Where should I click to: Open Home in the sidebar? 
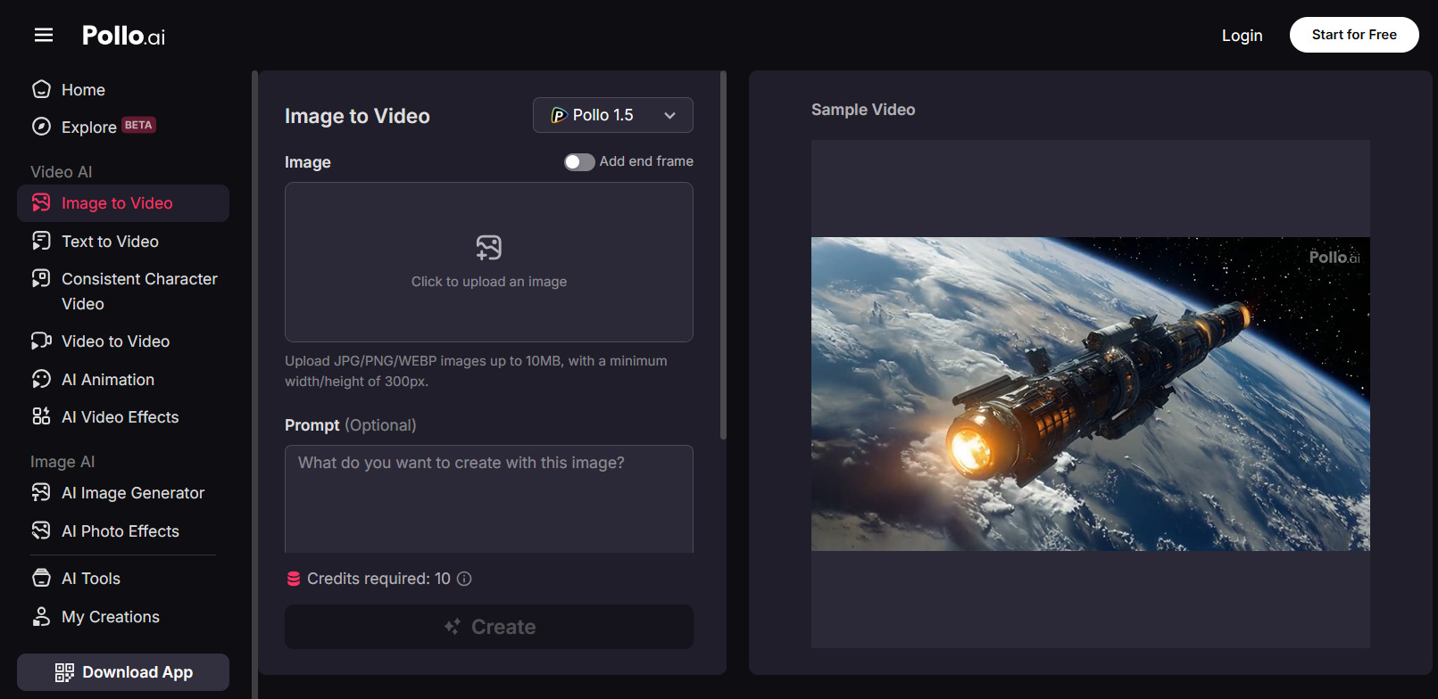pos(123,90)
